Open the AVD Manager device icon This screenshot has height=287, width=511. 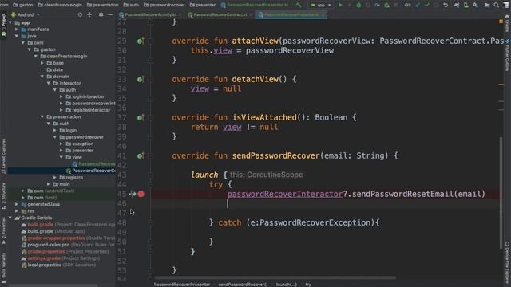click(x=466, y=5)
